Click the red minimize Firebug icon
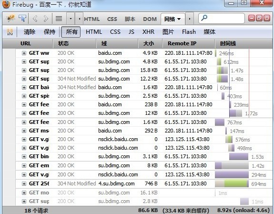The image size is (274, 214). tap(252, 18)
